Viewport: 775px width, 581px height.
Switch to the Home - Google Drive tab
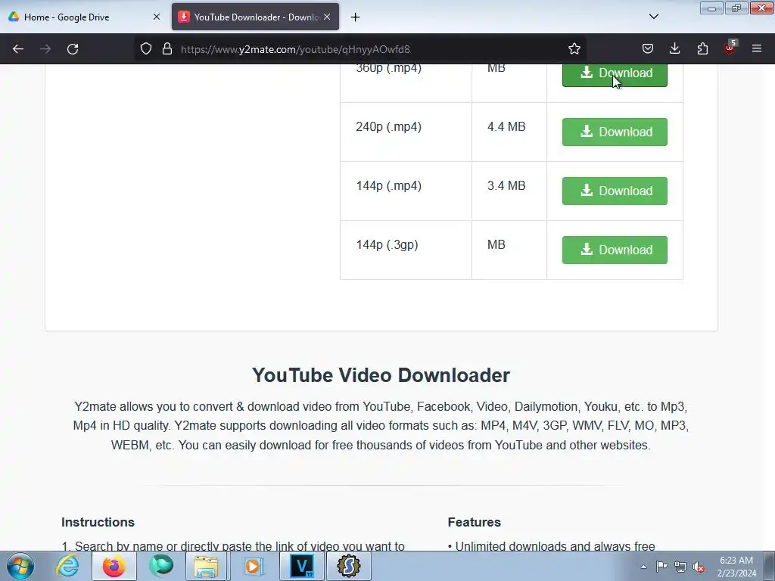coord(84,17)
